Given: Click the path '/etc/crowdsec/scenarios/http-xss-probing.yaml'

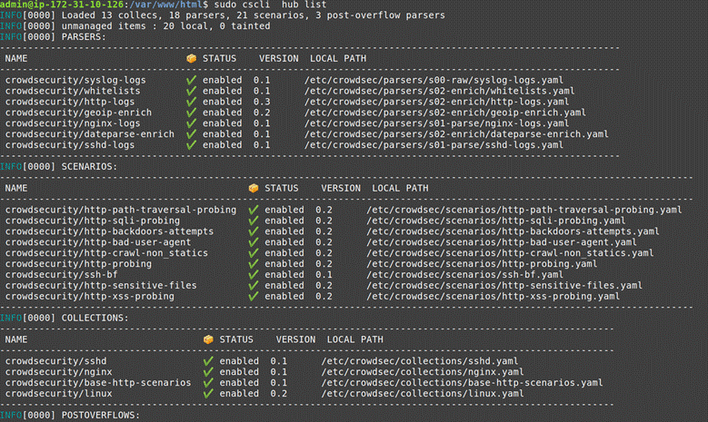Looking at the screenshot, I should pyautogui.click(x=494, y=297).
